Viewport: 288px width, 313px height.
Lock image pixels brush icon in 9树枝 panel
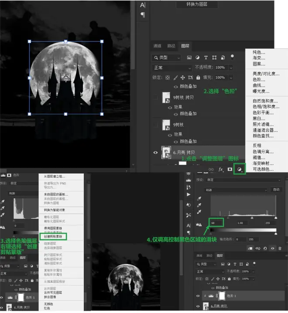click(175, 78)
